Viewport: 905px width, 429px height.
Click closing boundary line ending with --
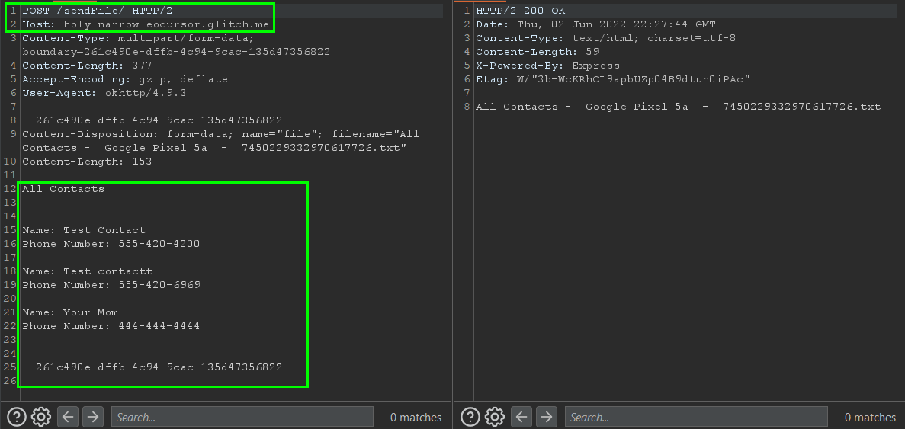coord(159,367)
